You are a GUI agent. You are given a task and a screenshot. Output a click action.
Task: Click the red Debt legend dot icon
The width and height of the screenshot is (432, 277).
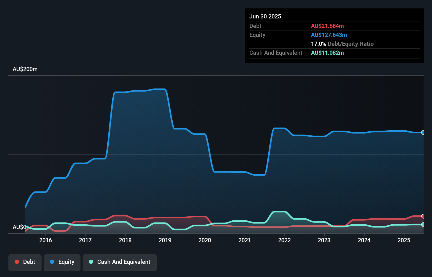[17, 262]
